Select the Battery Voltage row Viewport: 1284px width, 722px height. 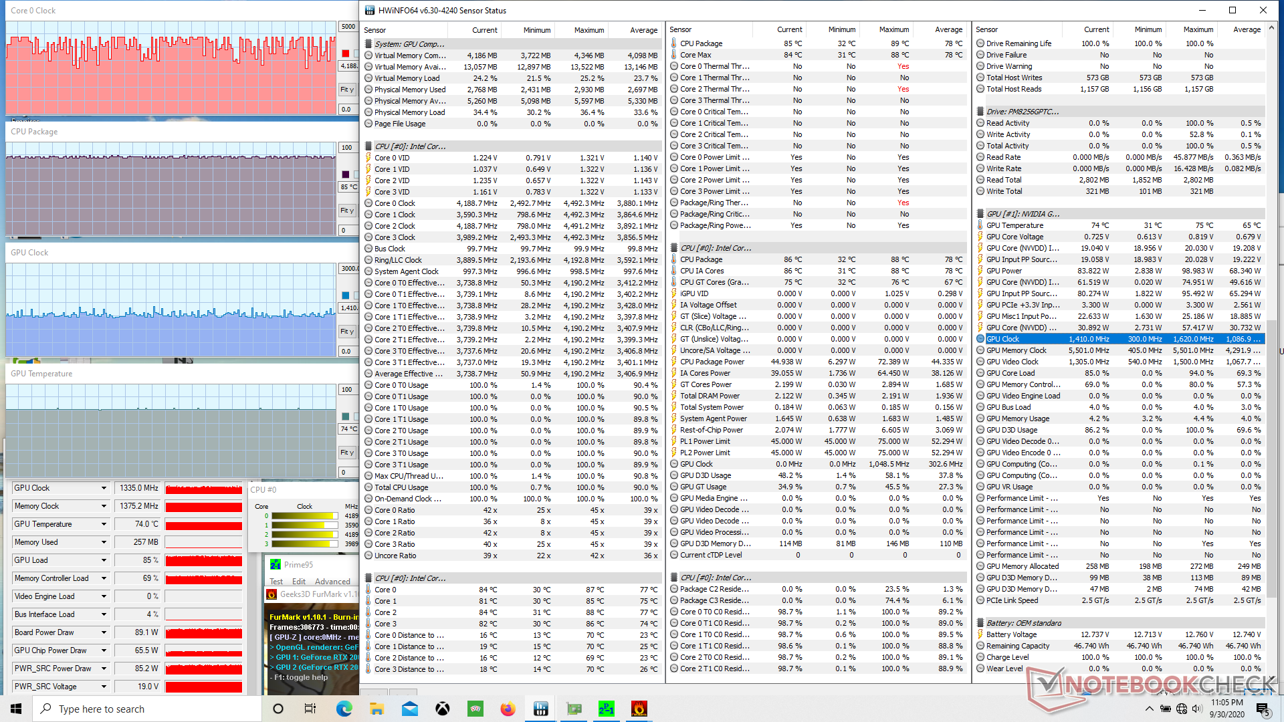pos(1119,634)
